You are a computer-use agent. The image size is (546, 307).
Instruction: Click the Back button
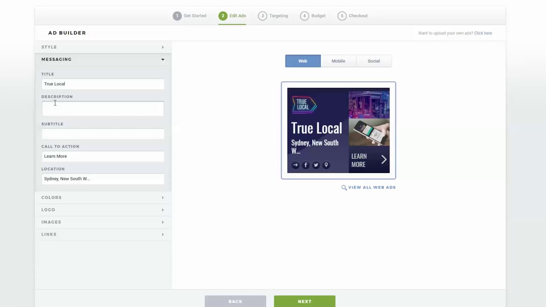(235, 301)
